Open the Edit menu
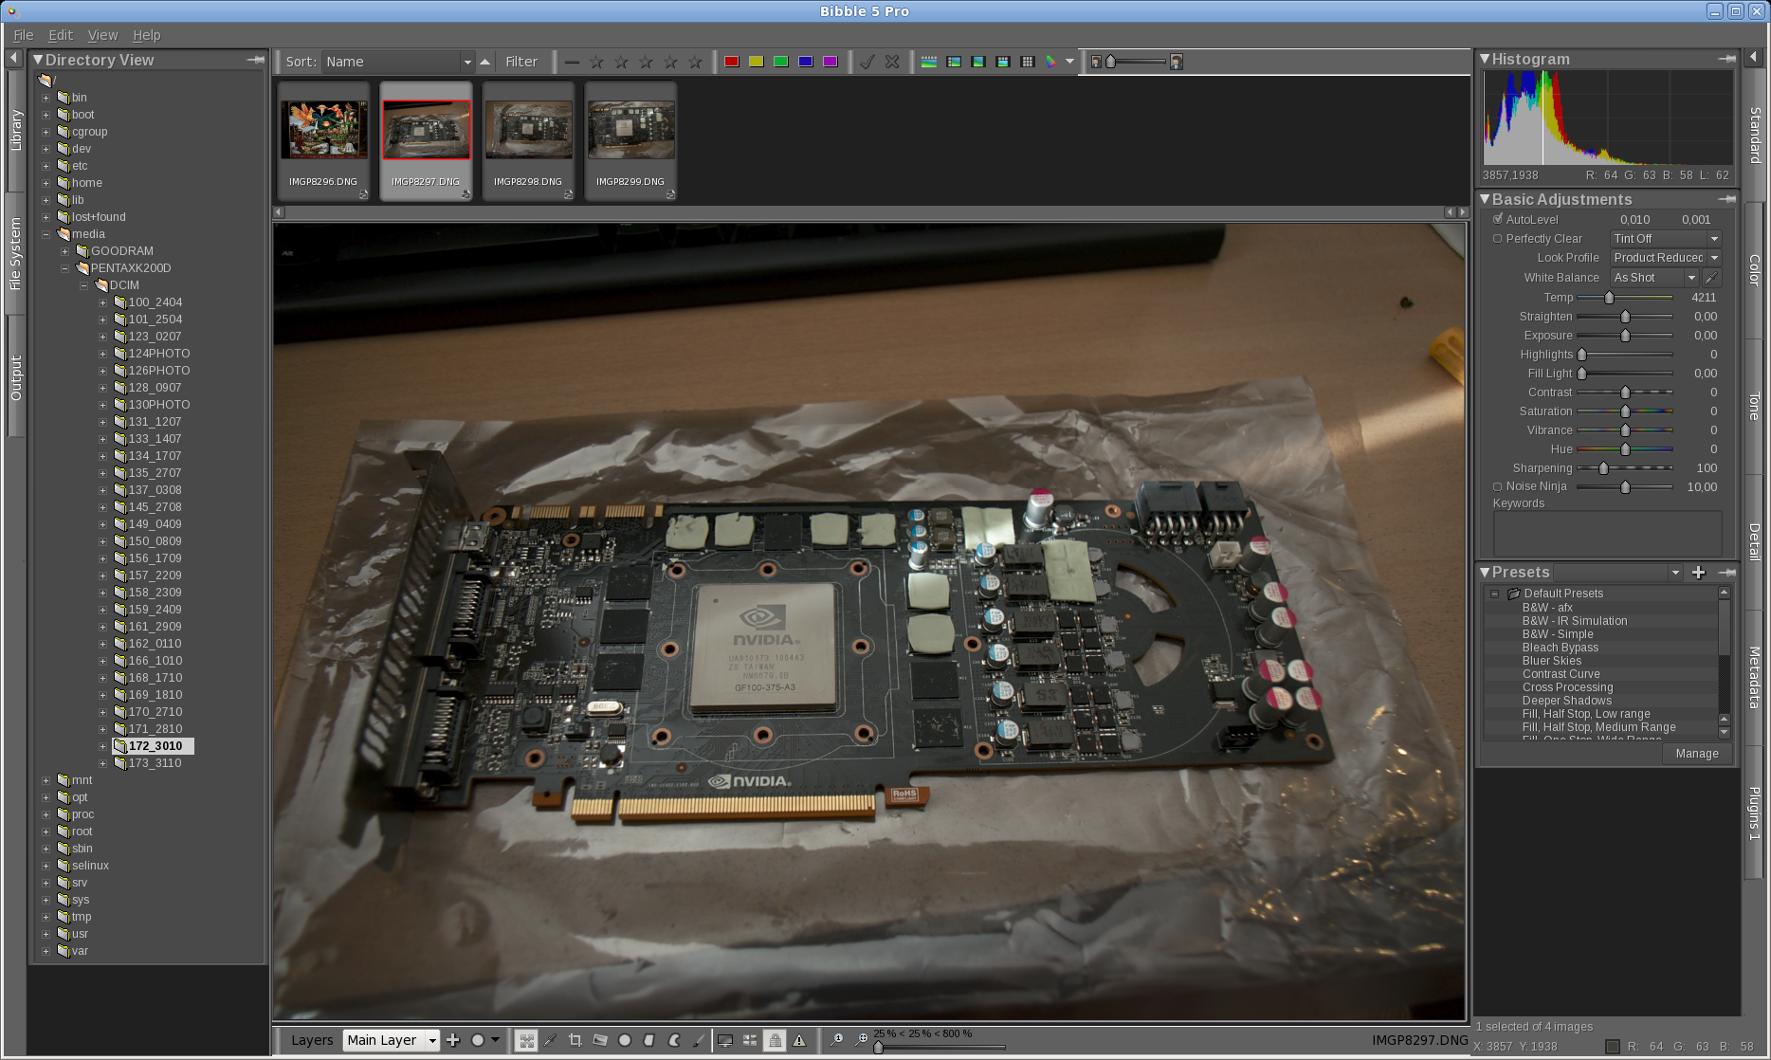 [x=61, y=35]
